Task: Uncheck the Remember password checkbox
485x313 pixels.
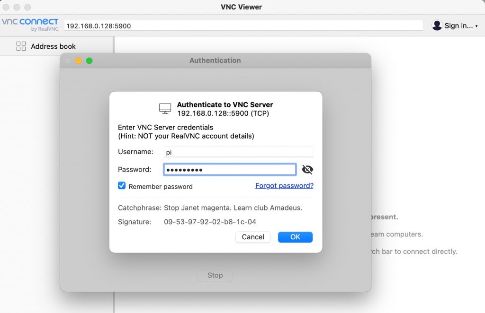Action: coord(122,185)
